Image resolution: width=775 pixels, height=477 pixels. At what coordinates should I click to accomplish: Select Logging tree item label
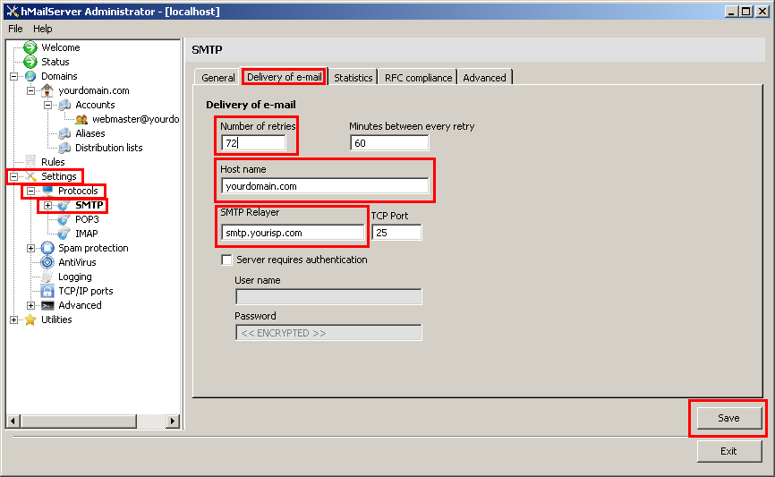click(74, 277)
